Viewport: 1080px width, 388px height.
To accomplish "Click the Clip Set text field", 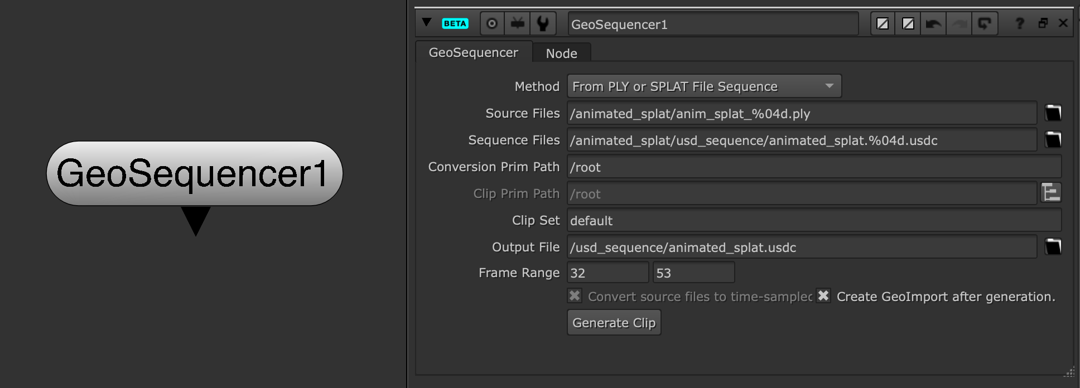I will (813, 220).
